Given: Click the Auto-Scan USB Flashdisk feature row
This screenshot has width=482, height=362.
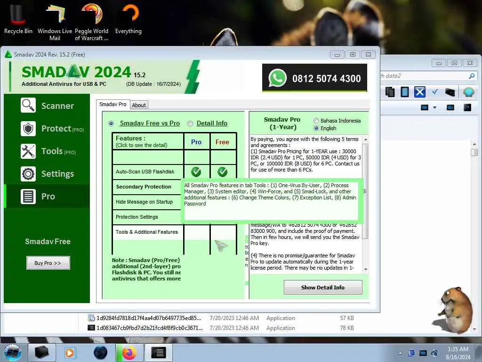Looking at the screenshot, I should coord(148,172).
